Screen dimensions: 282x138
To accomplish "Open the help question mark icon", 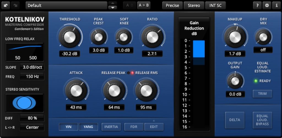I will (257, 6).
